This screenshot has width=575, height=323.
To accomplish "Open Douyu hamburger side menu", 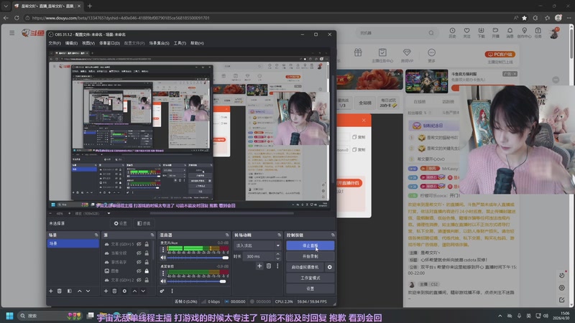I will [x=12, y=32].
